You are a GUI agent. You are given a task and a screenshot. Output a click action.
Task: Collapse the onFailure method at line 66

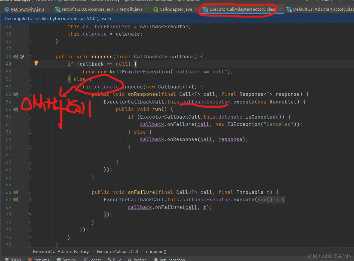pos(29,192)
